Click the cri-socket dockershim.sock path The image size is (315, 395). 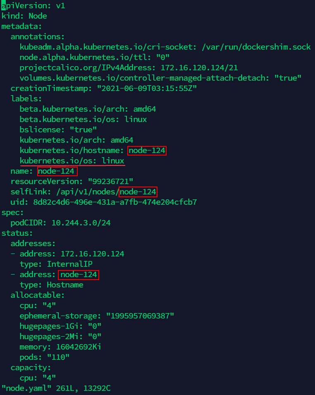click(x=256, y=47)
